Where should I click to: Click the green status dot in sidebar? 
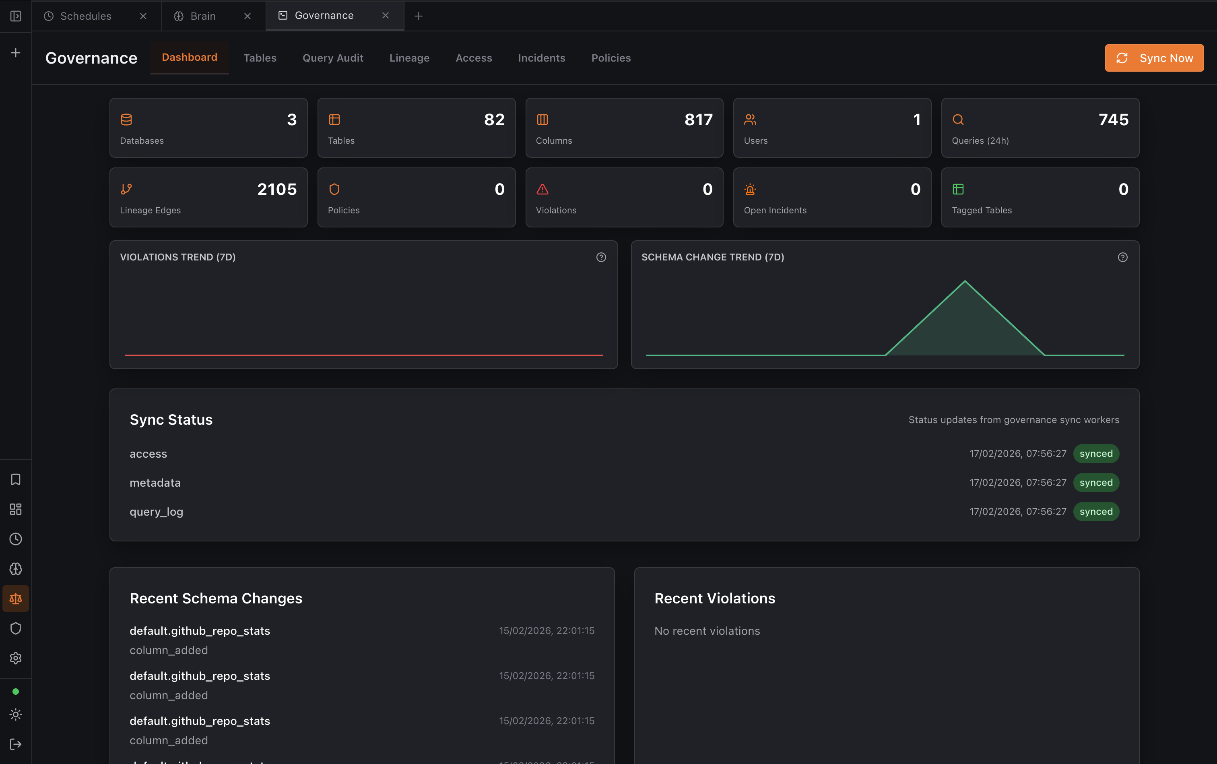[x=15, y=691]
